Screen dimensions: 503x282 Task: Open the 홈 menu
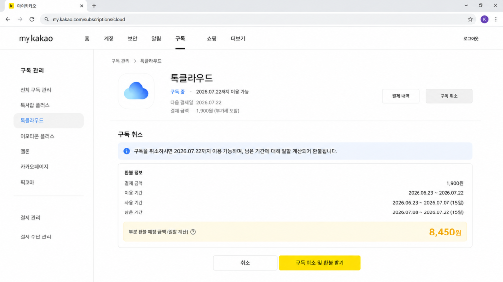pyautogui.click(x=87, y=38)
